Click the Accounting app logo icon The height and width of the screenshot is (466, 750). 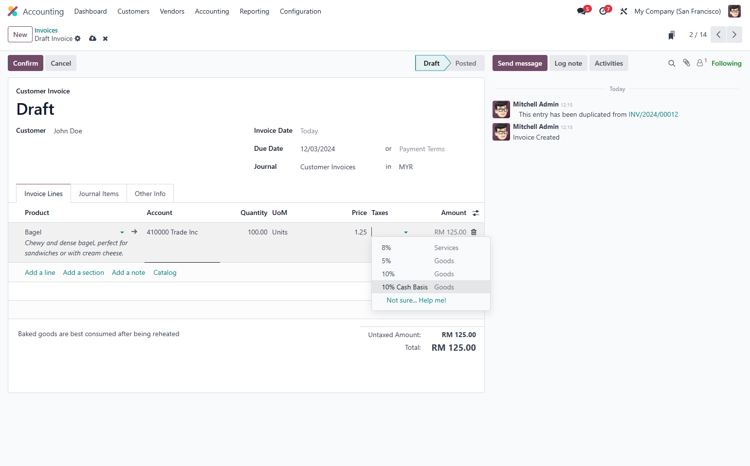13,11
